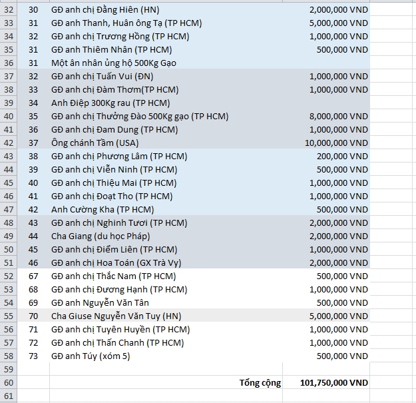Screen dimensions: 416x403
Task: Click cell 'Cha Giang (du học Pháp)'
Action: pos(166,236)
